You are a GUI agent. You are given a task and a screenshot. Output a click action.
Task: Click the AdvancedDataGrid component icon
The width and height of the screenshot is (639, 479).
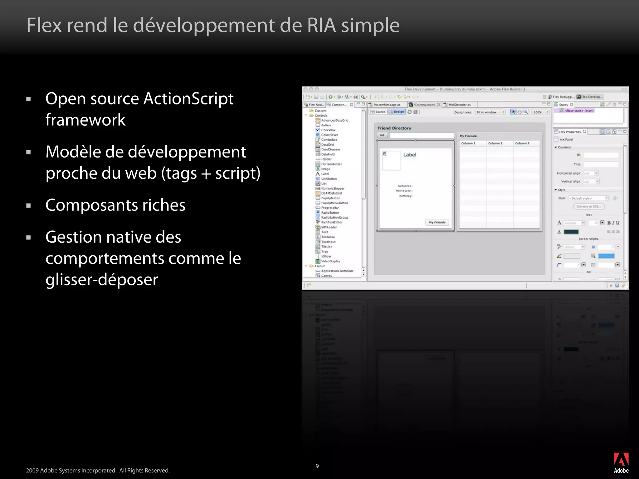click(318, 120)
